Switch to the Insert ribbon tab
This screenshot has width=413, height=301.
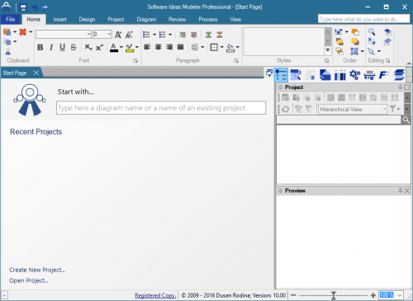click(59, 20)
